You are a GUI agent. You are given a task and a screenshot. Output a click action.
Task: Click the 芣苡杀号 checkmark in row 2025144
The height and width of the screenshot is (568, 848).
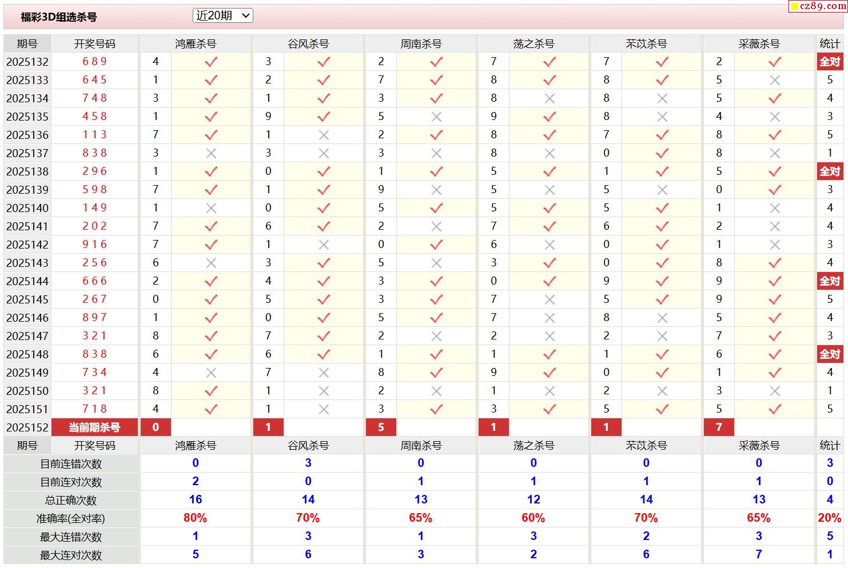coord(662,281)
